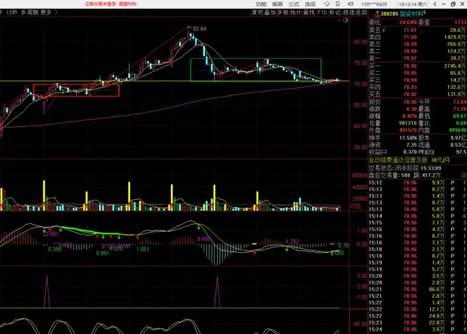This screenshot has height=334, width=467.
Task: Open F10 company info
Action: [x=322, y=13]
